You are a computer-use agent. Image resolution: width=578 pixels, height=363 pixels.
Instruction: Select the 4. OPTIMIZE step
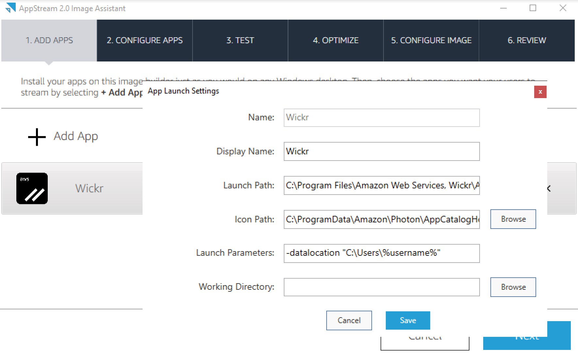click(335, 40)
